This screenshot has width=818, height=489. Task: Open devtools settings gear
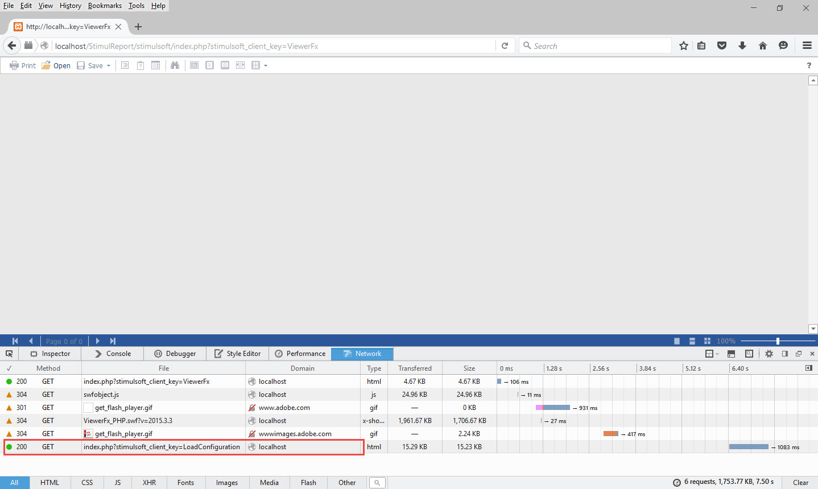click(x=769, y=354)
